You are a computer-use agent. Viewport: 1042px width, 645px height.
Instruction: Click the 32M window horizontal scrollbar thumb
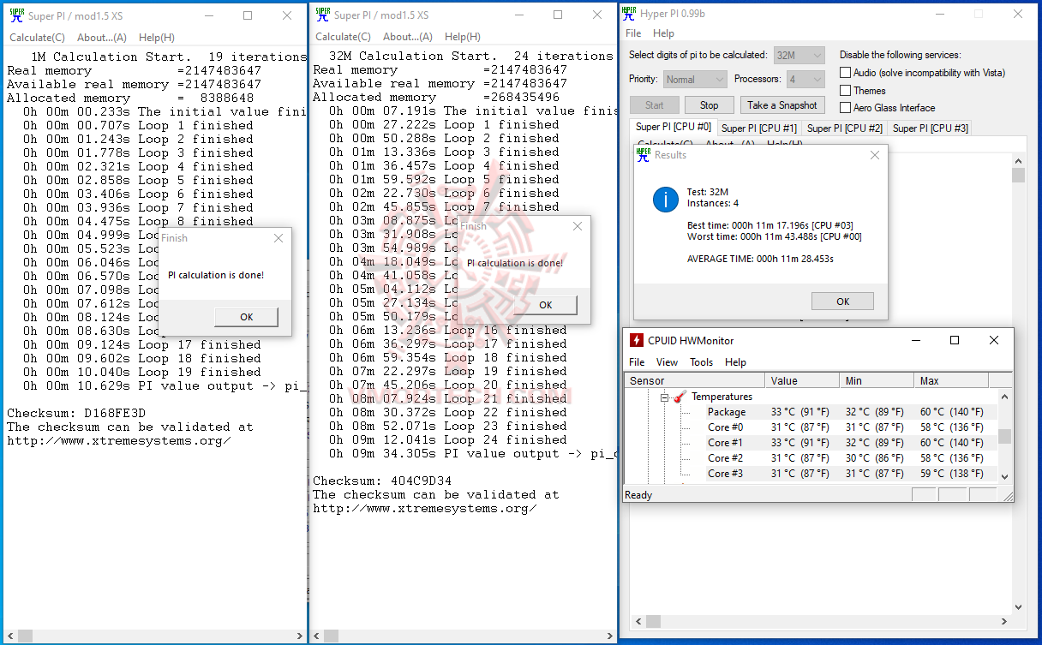click(331, 636)
